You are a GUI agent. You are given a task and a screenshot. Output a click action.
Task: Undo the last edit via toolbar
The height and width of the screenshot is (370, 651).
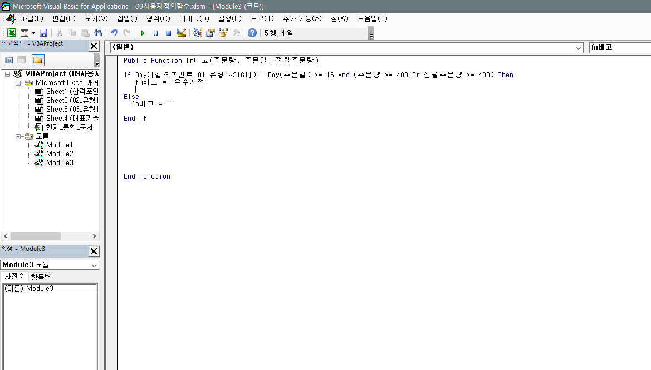click(114, 33)
